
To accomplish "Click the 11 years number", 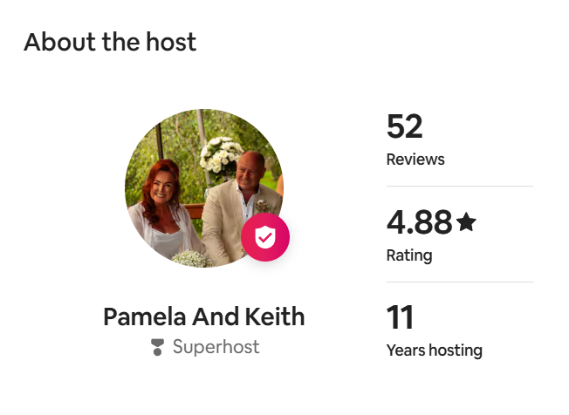I will (x=400, y=317).
